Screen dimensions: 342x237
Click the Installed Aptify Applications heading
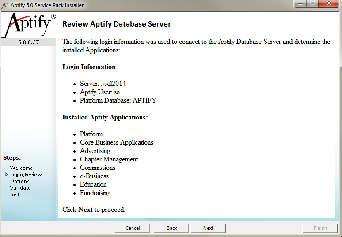[105, 117]
